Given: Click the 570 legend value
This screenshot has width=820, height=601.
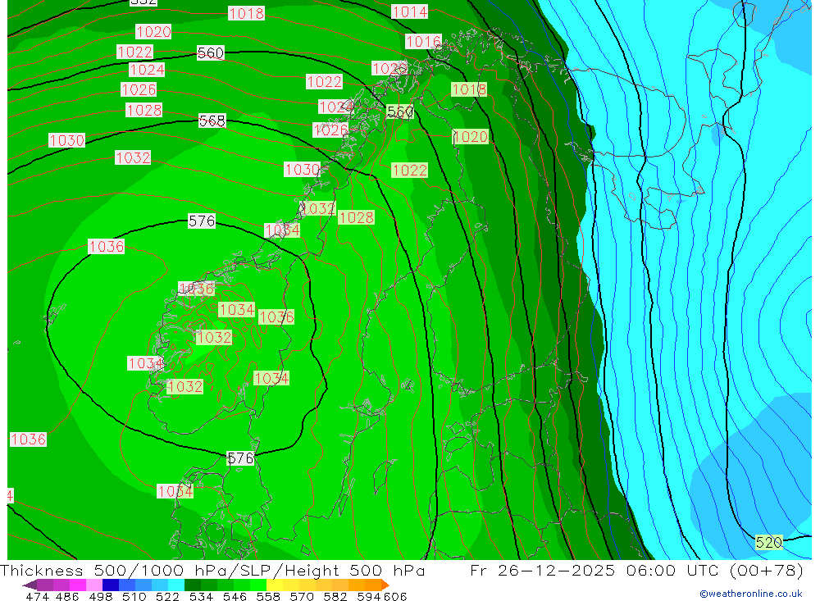Looking at the screenshot, I should pyautogui.click(x=302, y=596).
